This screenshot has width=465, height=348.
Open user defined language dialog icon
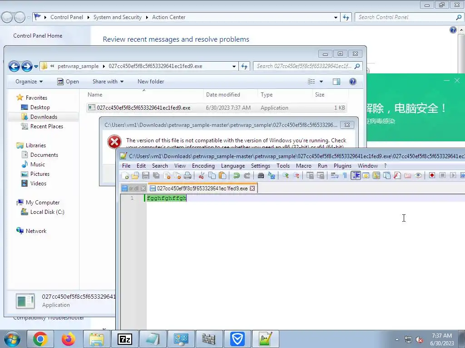click(x=366, y=175)
